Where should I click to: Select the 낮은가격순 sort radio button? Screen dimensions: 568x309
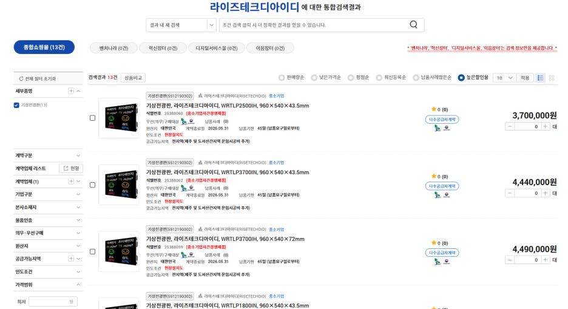(314, 78)
